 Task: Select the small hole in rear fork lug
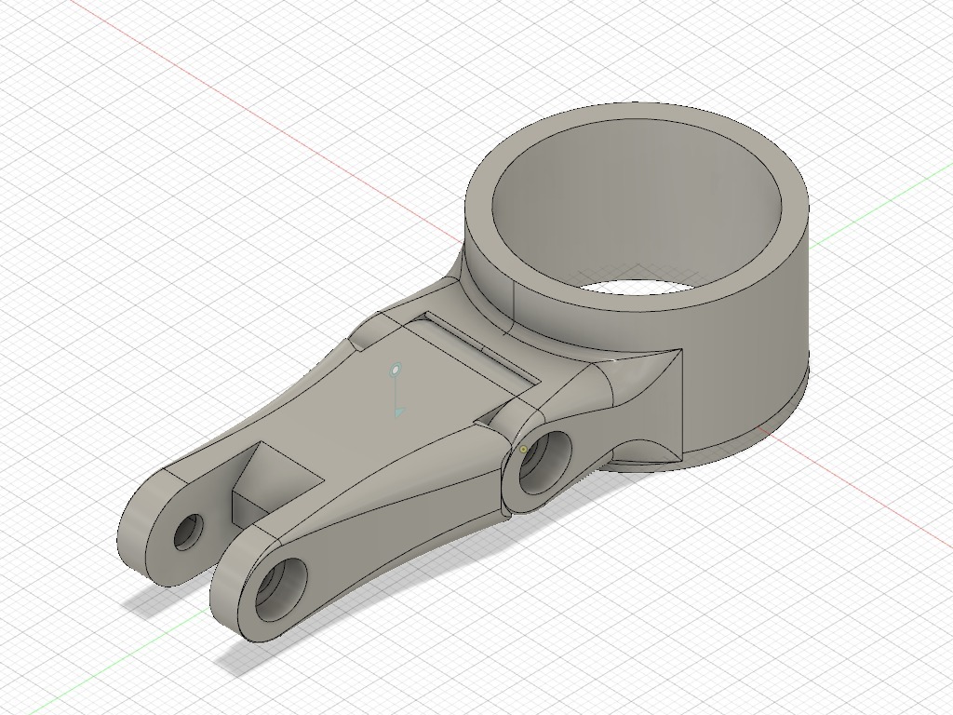tap(189, 532)
